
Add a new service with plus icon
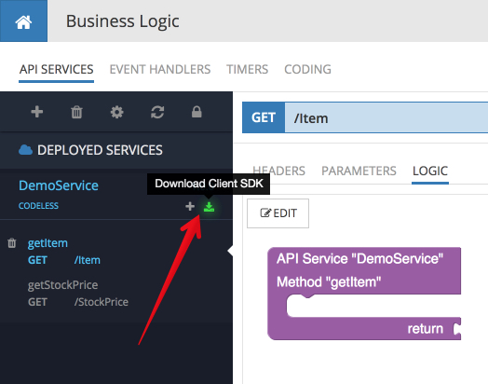(x=37, y=112)
